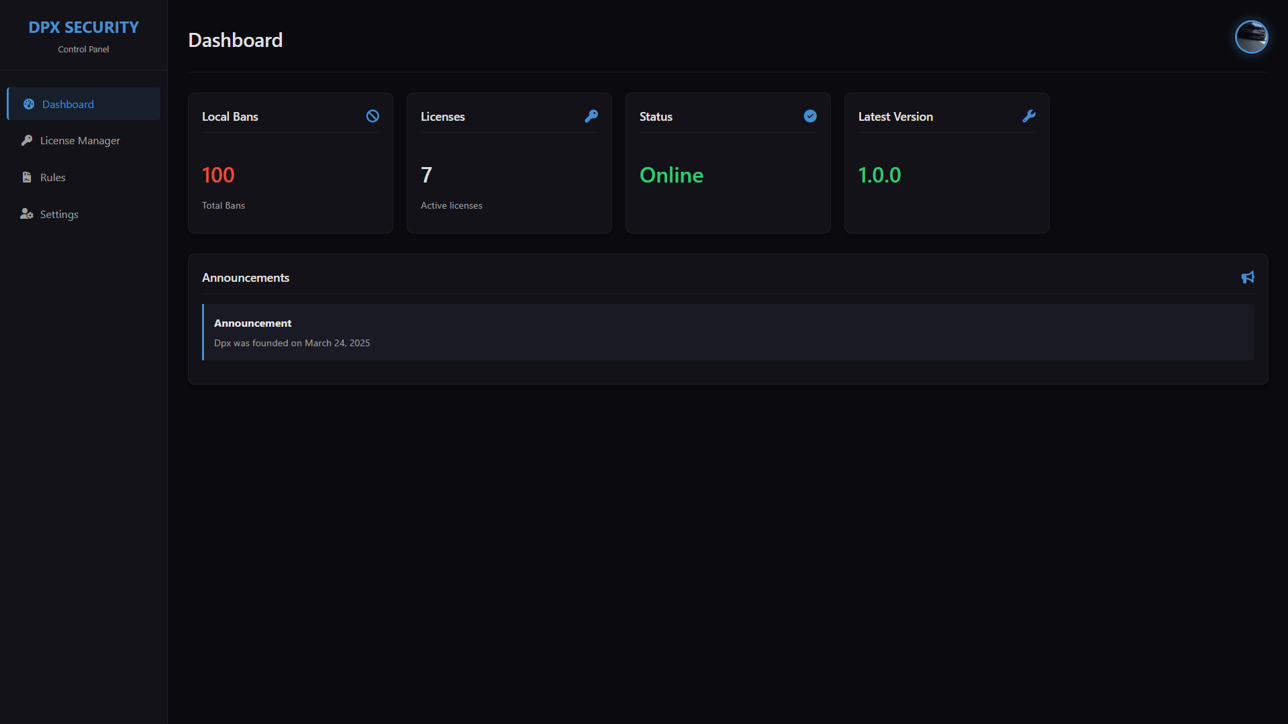The image size is (1288, 724).
Task: Click the 100 Total Bans count
Action: click(218, 175)
